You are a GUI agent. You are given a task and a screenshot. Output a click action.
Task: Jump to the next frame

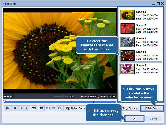pos(27,108)
